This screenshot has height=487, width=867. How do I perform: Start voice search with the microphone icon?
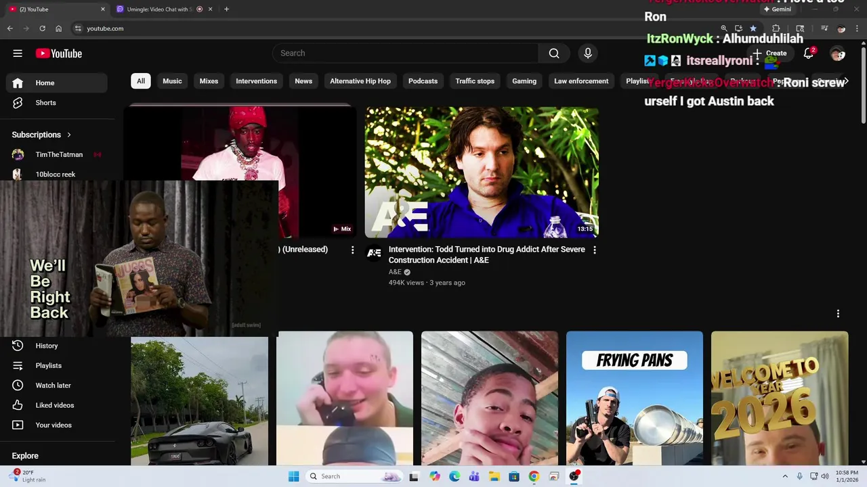tap(587, 53)
